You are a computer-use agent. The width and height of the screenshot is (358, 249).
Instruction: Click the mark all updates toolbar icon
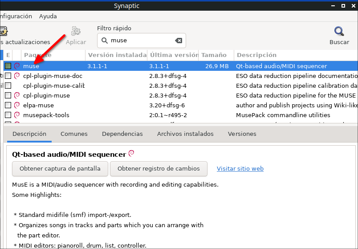(x=4, y=31)
